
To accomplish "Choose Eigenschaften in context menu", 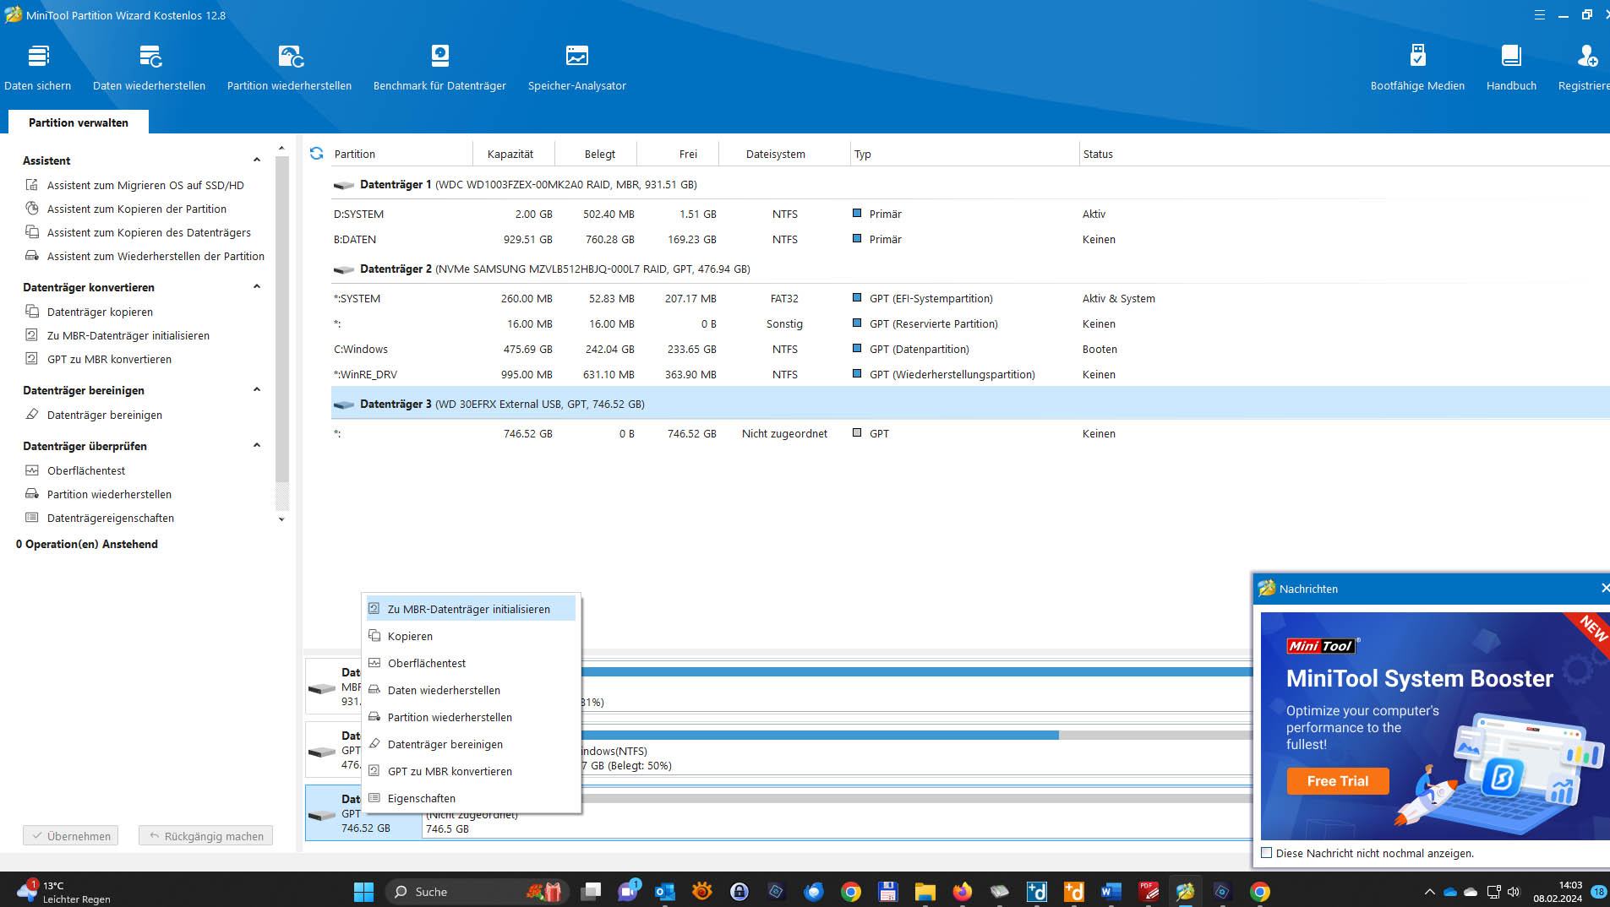I will [x=472, y=798].
